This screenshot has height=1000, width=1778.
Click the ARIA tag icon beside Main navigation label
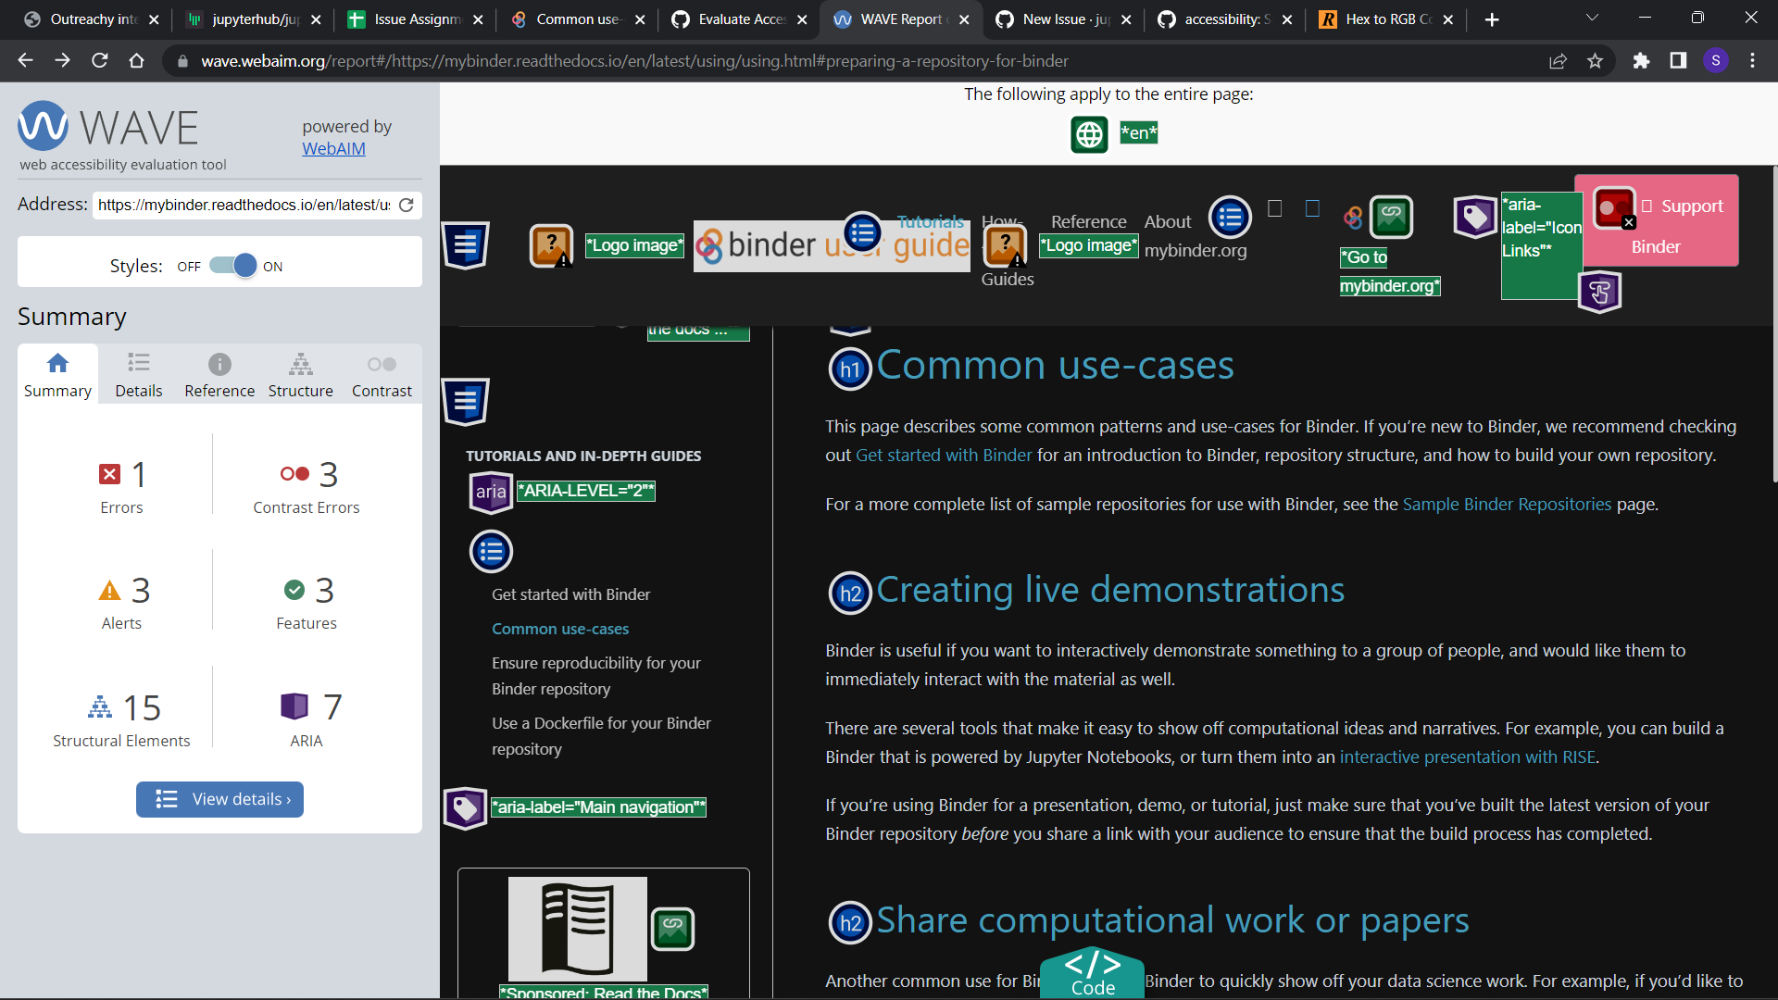tap(465, 808)
